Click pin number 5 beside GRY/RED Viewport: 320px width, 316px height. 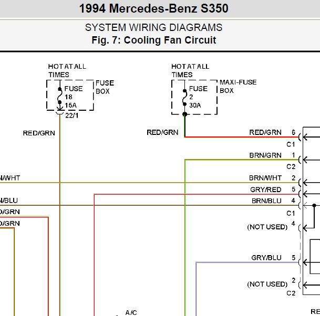click(x=294, y=189)
